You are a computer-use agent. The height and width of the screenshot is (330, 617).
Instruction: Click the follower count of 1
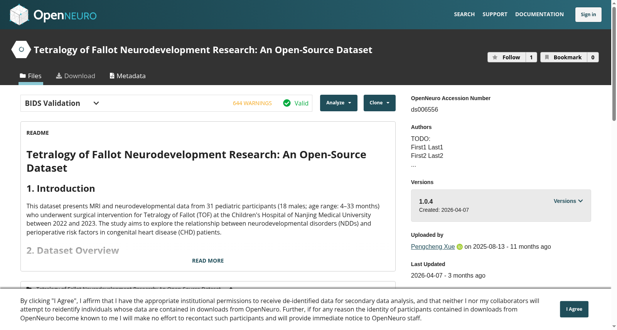click(531, 57)
